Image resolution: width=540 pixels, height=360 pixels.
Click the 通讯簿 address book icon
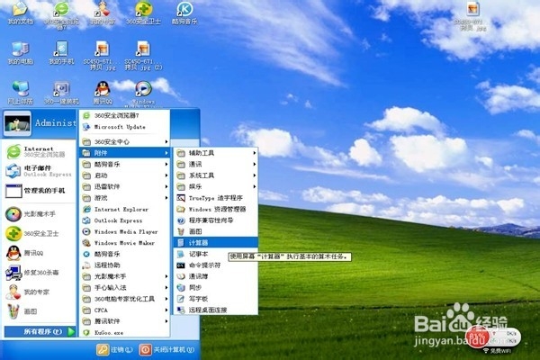coord(181,276)
